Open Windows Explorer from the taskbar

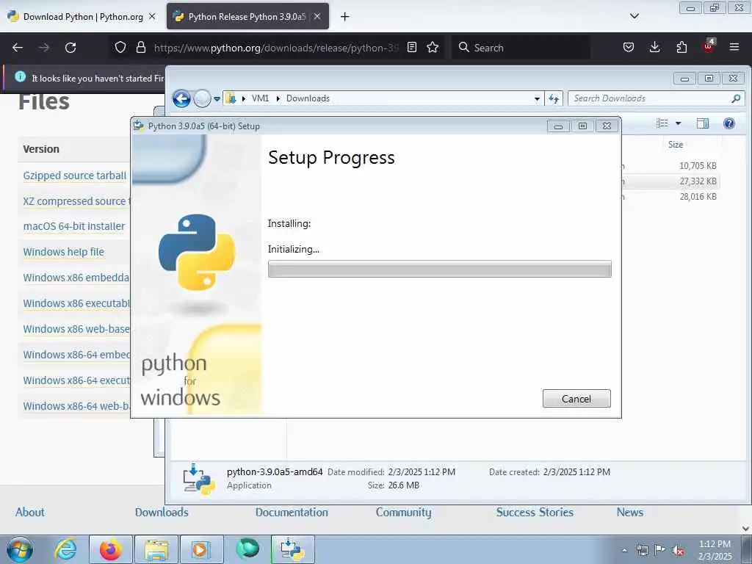[x=156, y=549]
